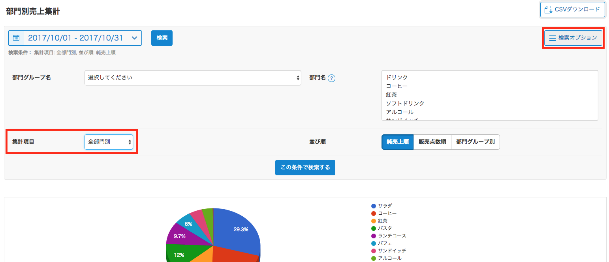Click パスタ legend label
The image size is (609, 262).
tap(385, 228)
